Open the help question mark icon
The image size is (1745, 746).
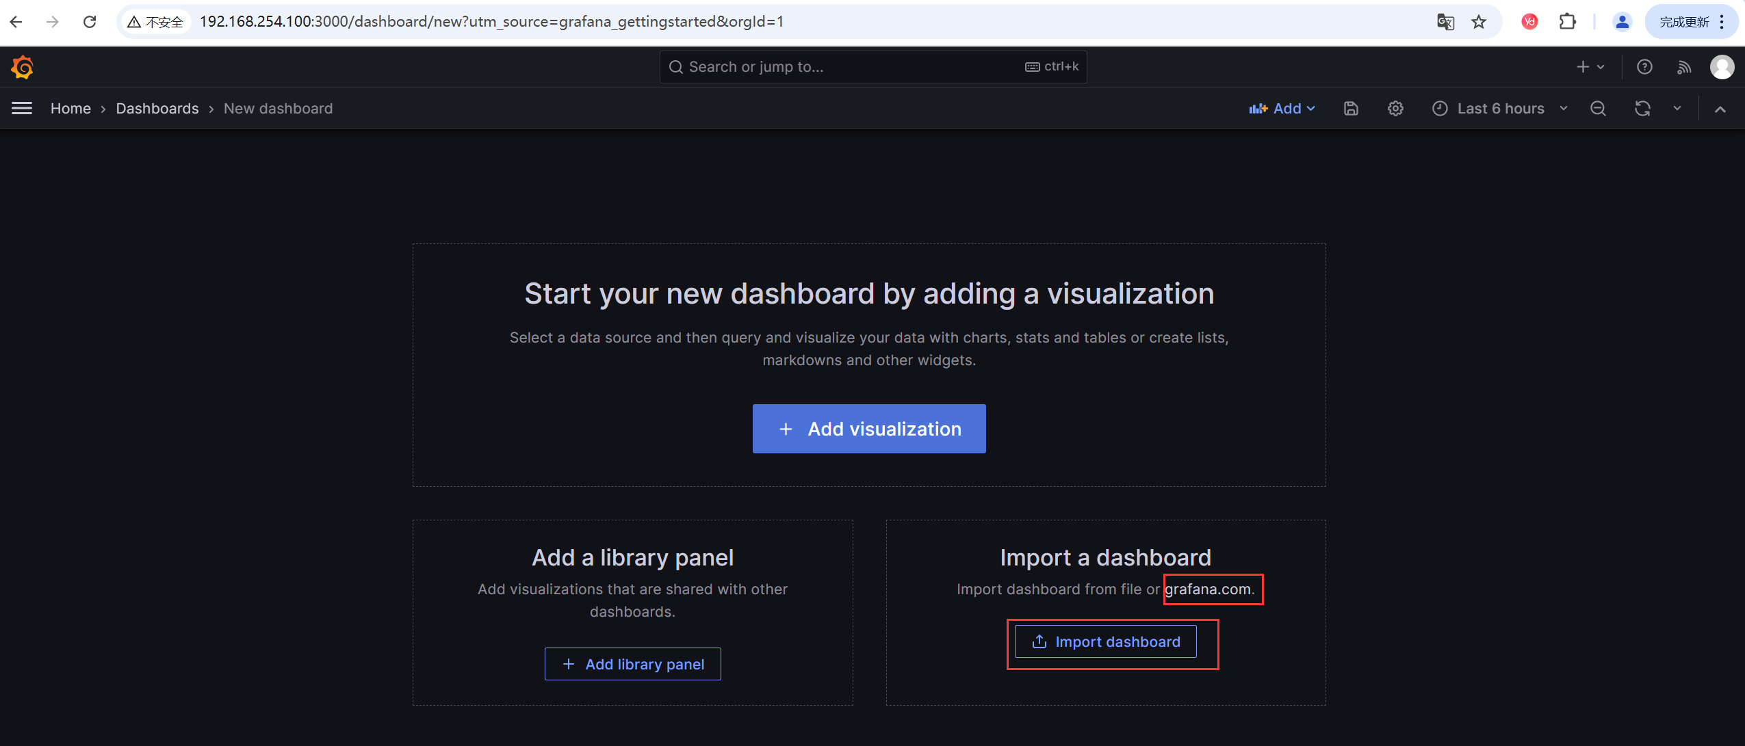tap(1644, 67)
